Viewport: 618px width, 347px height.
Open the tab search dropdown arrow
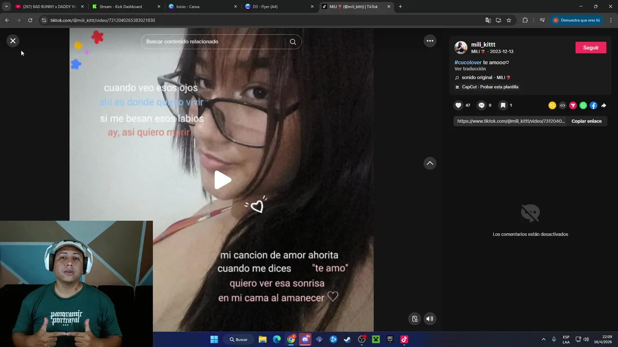pyautogui.click(x=6, y=7)
